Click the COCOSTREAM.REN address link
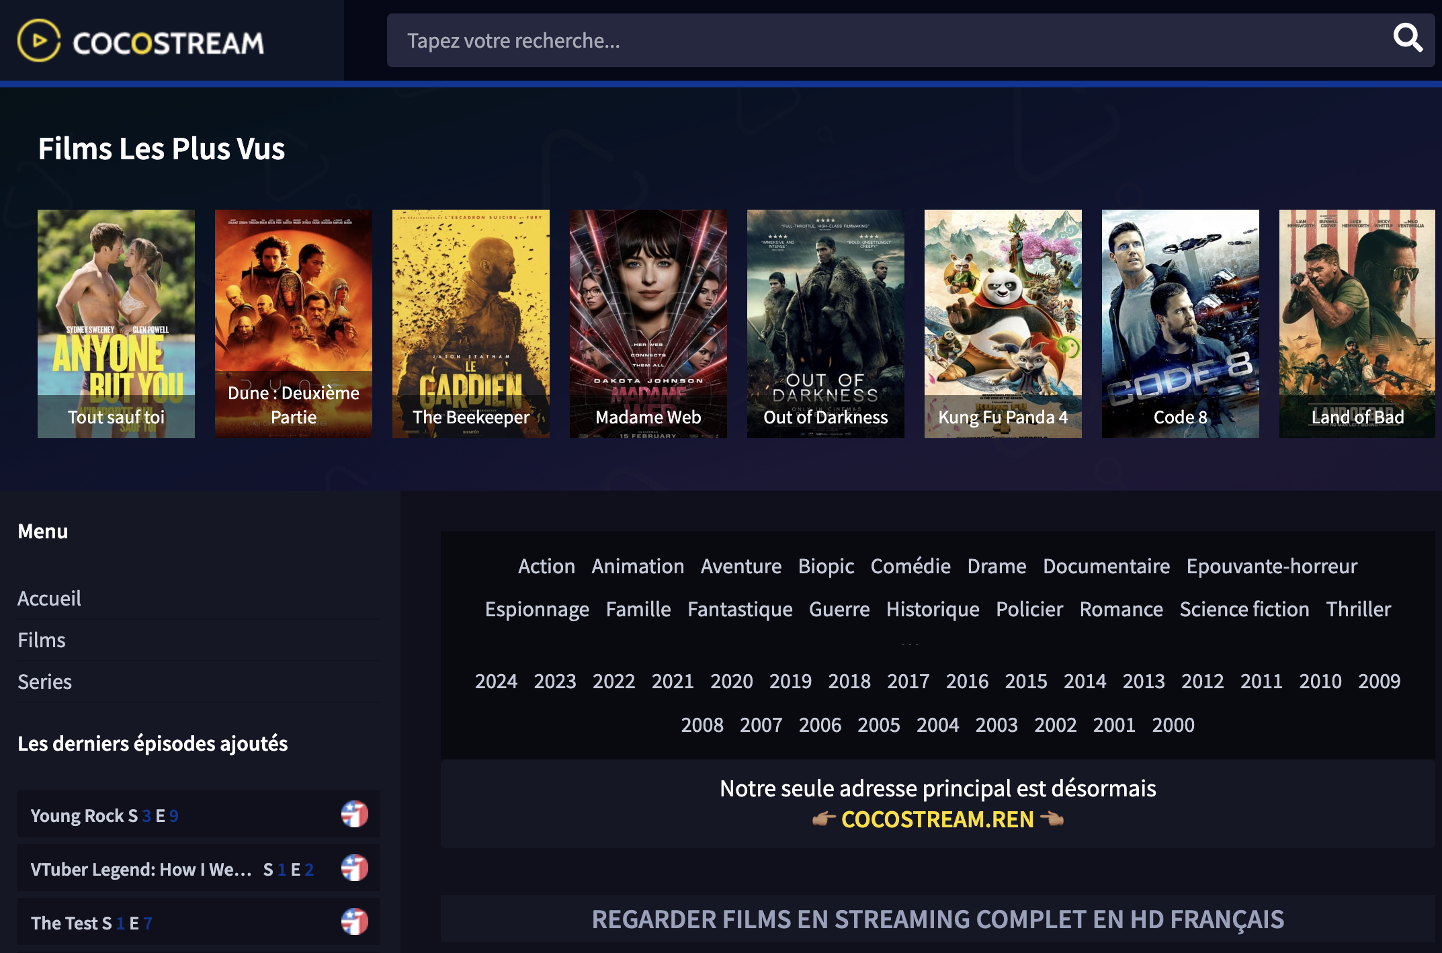This screenshot has height=953, width=1442. (x=937, y=819)
